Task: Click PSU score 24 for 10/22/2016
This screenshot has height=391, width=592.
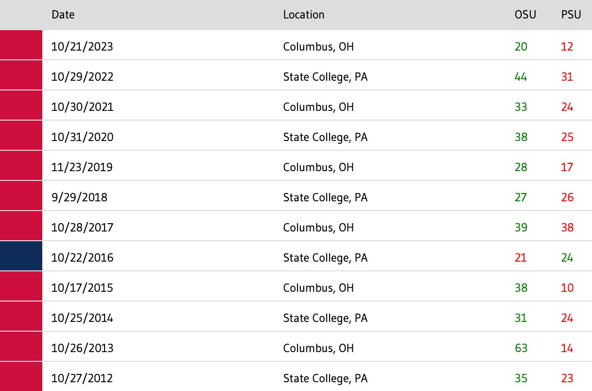Action: [567, 258]
